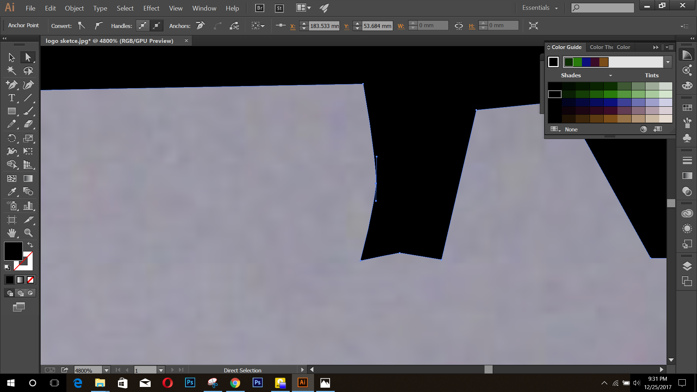This screenshot has width=697, height=392.
Task: Open control bar options menu
Action: (x=684, y=26)
